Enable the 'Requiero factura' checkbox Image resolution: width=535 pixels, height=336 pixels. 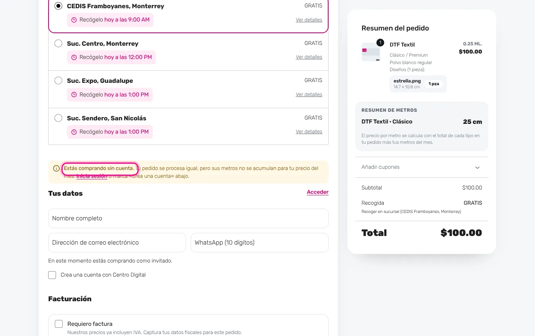(x=59, y=324)
